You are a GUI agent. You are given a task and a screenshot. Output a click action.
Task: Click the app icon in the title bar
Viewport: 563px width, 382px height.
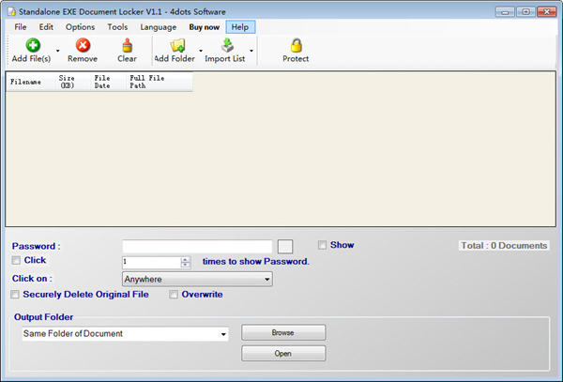[x=12, y=11]
